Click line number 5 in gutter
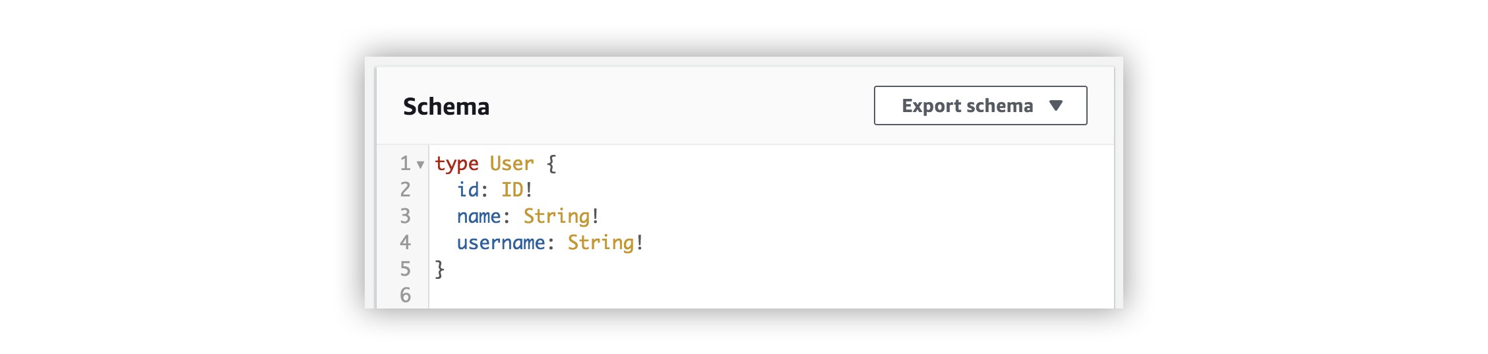1488x354 pixels. tap(405, 269)
